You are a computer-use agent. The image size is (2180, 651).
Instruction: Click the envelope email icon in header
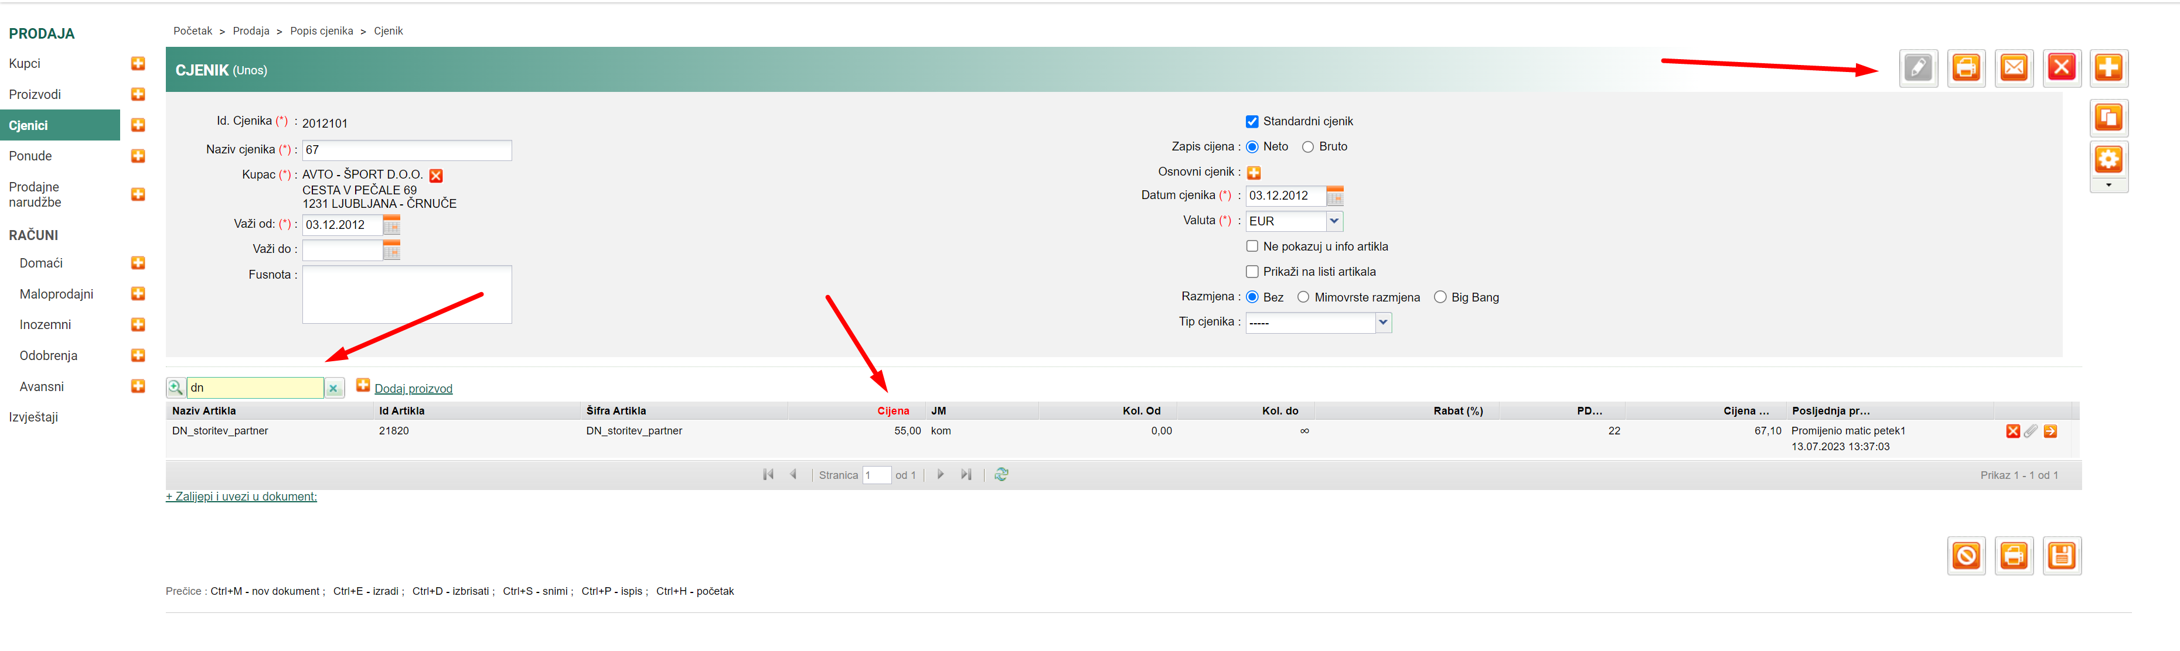click(2014, 68)
